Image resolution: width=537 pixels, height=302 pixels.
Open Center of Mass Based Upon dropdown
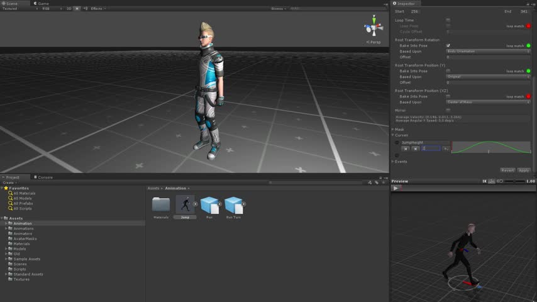[488, 102]
